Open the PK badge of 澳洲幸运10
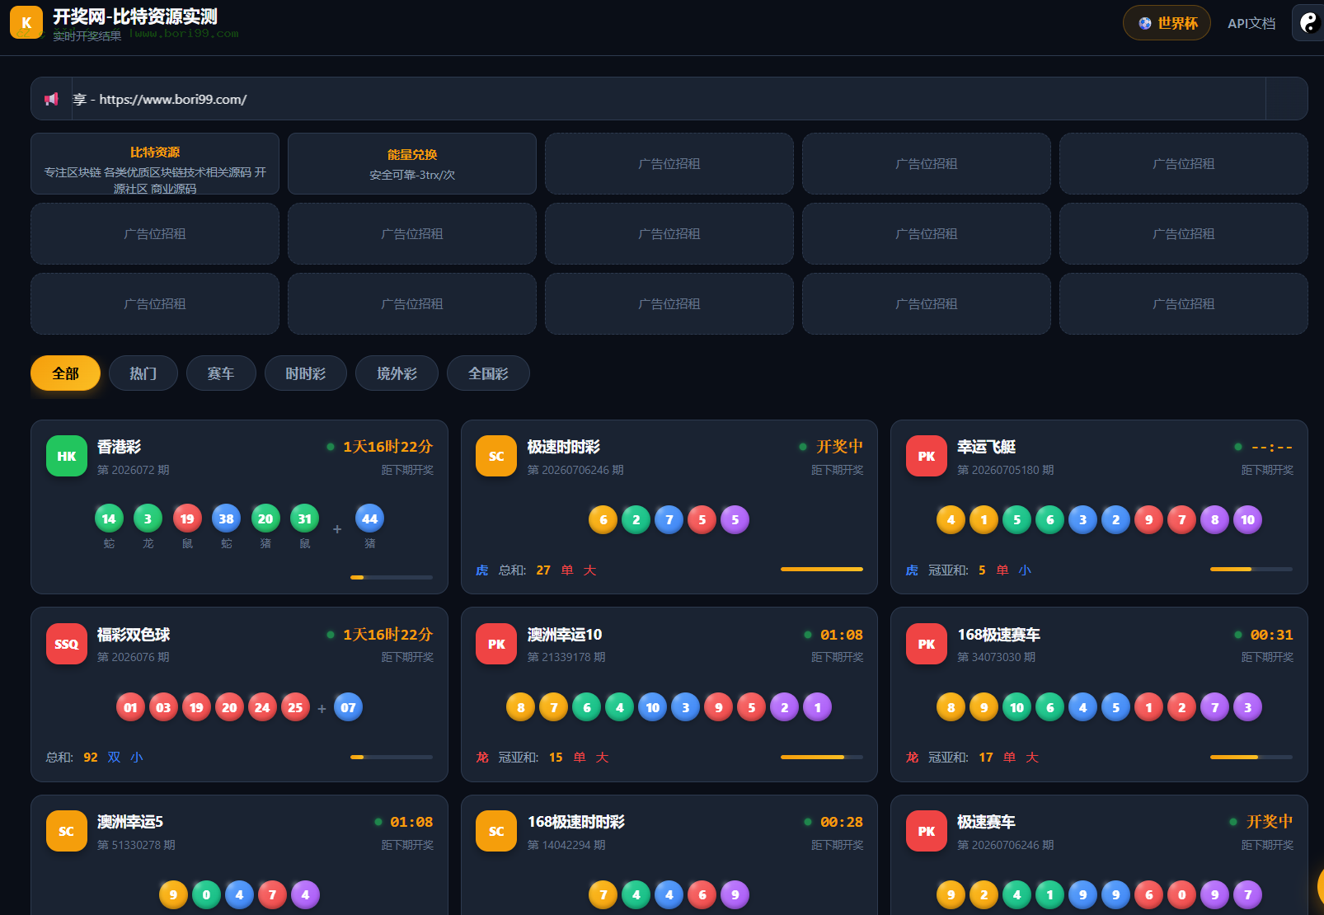The height and width of the screenshot is (915, 1324). pyautogui.click(x=496, y=644)
